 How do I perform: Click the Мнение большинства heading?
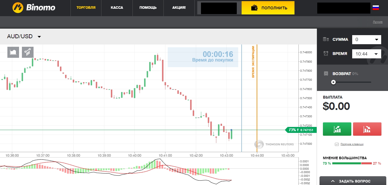point(345,158)
